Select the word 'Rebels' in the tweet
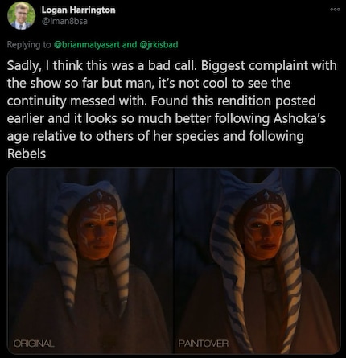The image size is (346, 358). point(27,154)
